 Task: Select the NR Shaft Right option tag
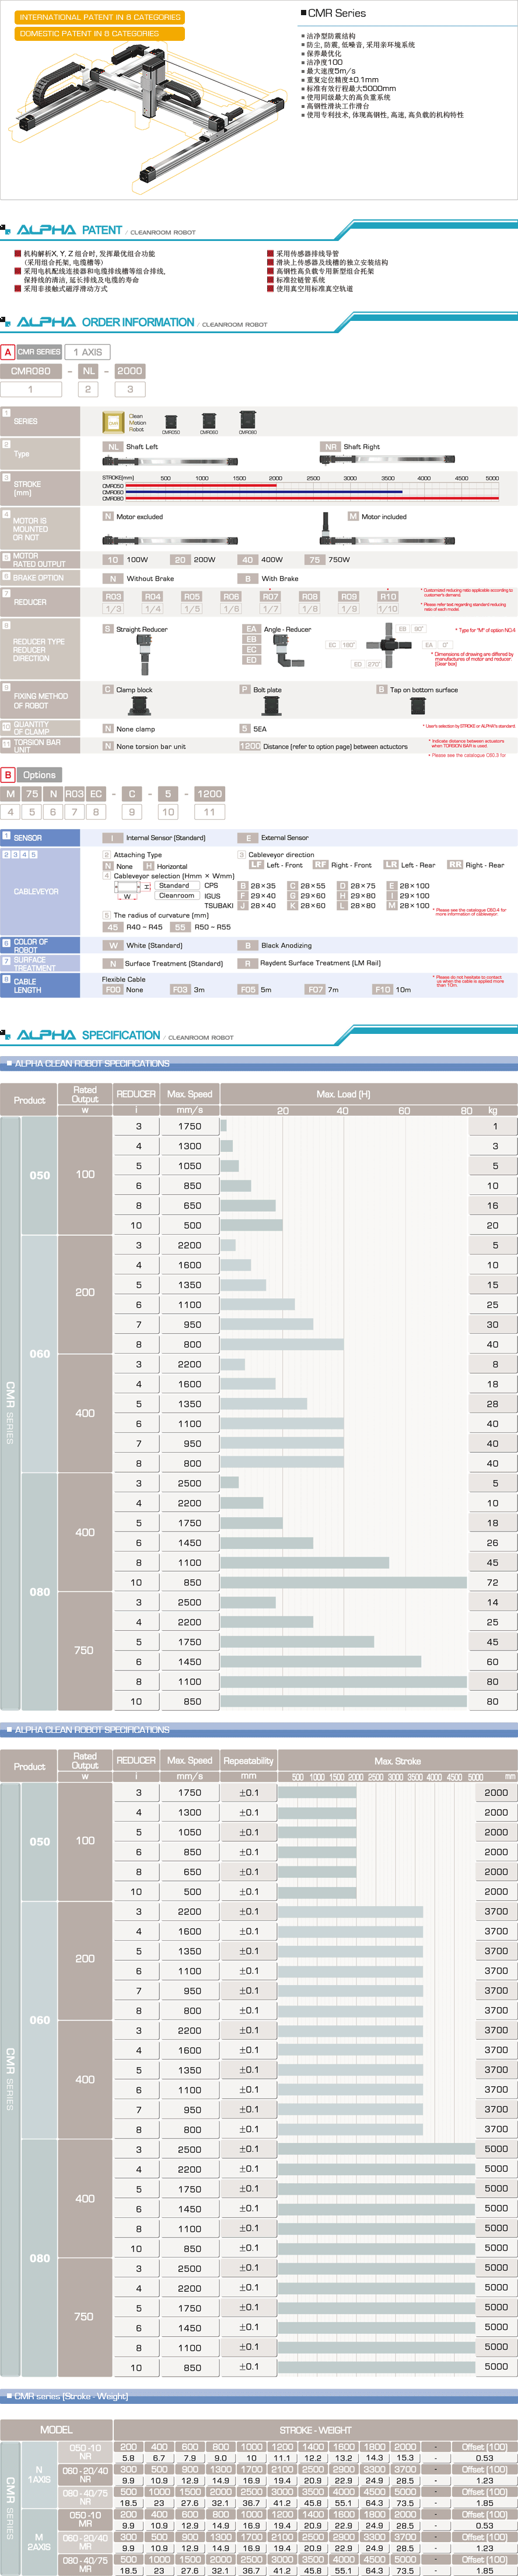click(x=330, y=447)
